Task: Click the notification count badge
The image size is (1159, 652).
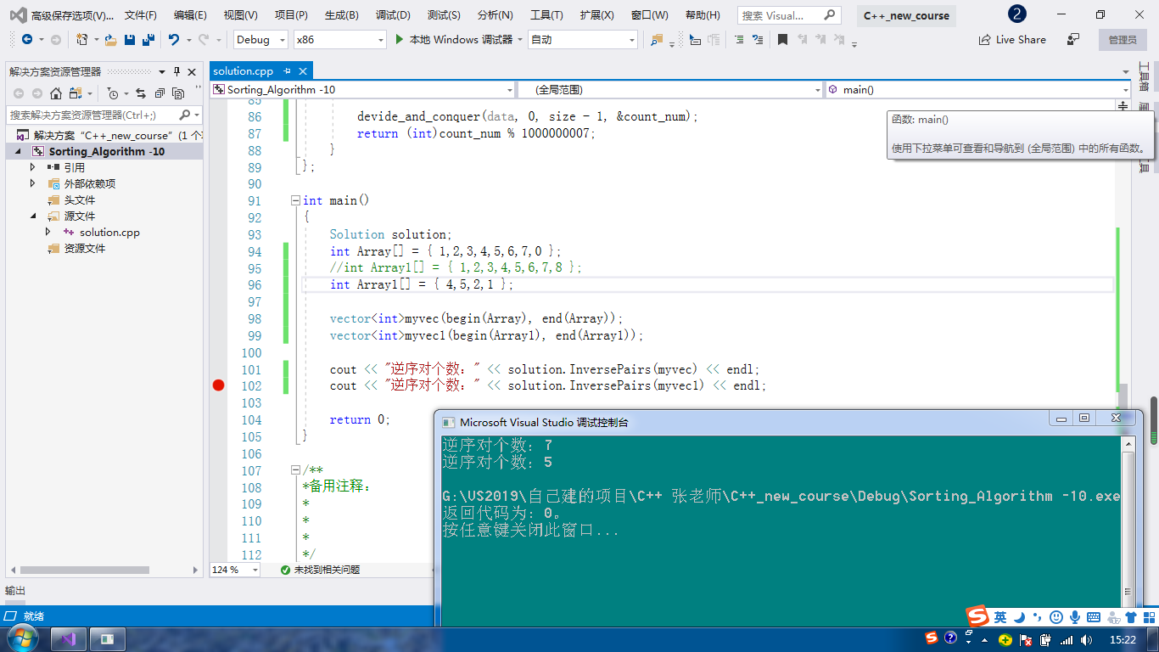Action: [x=1016, y=14]
